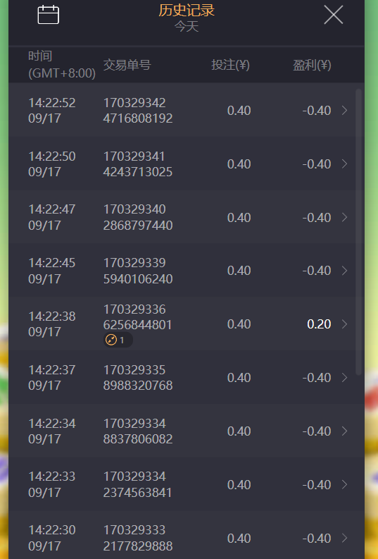
Task: Click the 0.40 bet in 14:22:52 row
Action: click(x=239, y=111)
